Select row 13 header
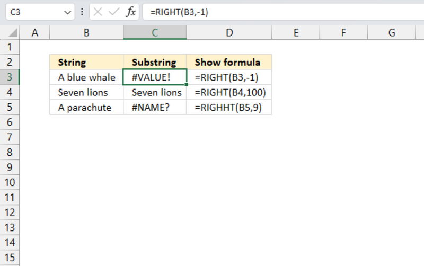The width and height of the screenshot is (424, 266). (x=10, y=227)
